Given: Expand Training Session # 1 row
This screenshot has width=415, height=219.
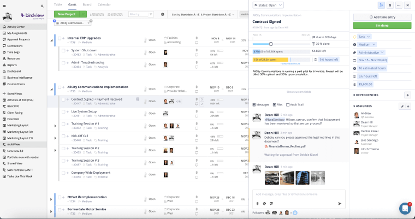Looking at the screenshot, I should click(55, 126).
